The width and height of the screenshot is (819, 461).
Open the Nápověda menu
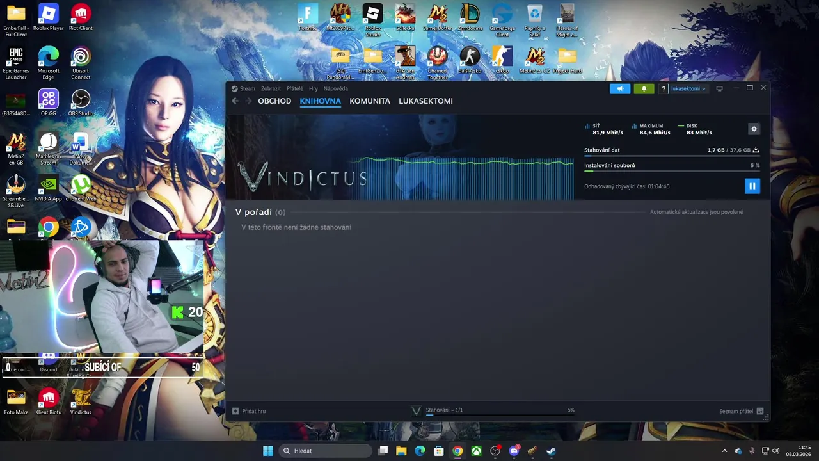336,88
